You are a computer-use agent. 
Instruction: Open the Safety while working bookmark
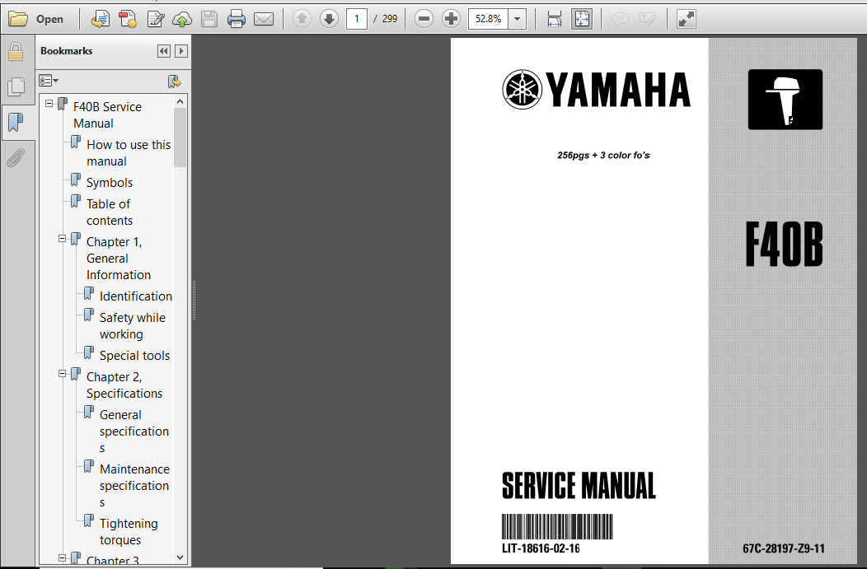coord(132,326)
